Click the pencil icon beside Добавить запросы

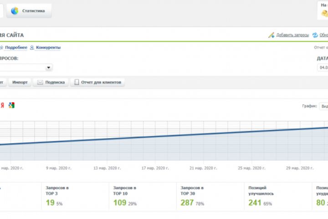(x=271, y=35)
